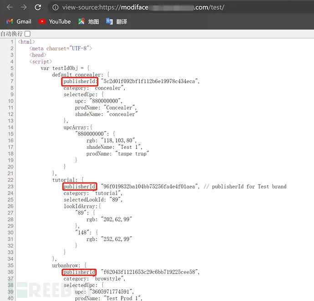Click 'prodName: "taupe trap"' line
314x301 pixels.
click(118, 154)
